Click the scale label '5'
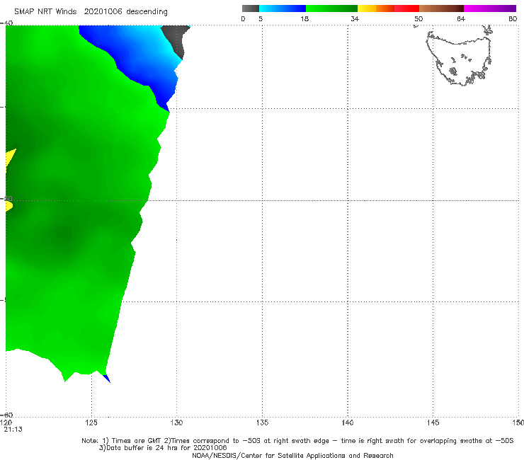 (261, 18)
